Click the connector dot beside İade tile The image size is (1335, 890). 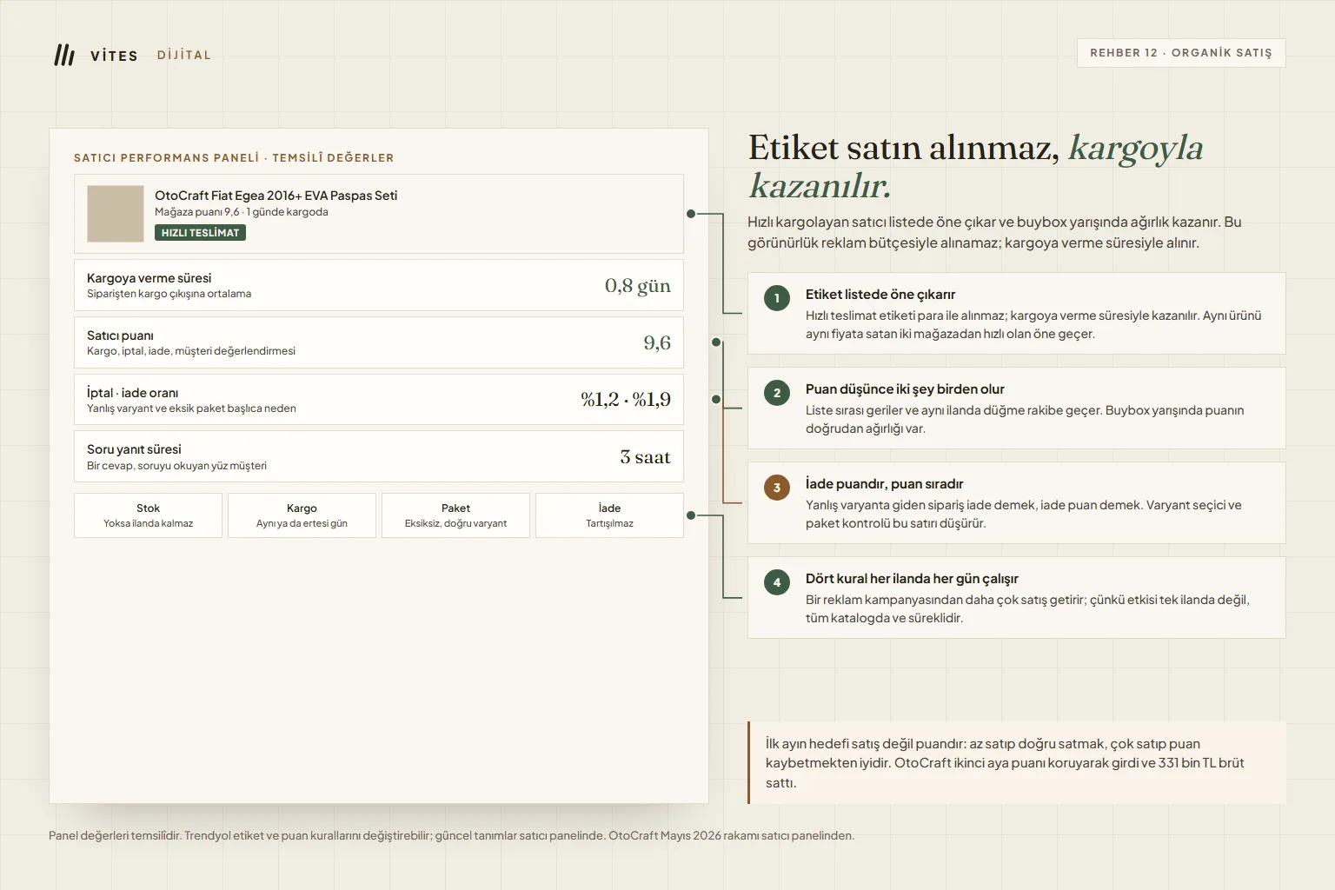tap(691, 515)
